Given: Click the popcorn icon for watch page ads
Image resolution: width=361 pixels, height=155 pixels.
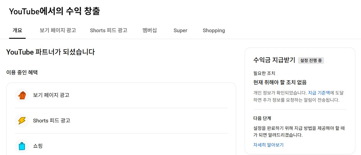Looking at the screenshot, I should pyautogui.click(x=22, y=95).
